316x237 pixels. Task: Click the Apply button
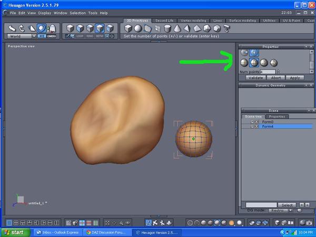pyautogui.click(x=295, y=77)
